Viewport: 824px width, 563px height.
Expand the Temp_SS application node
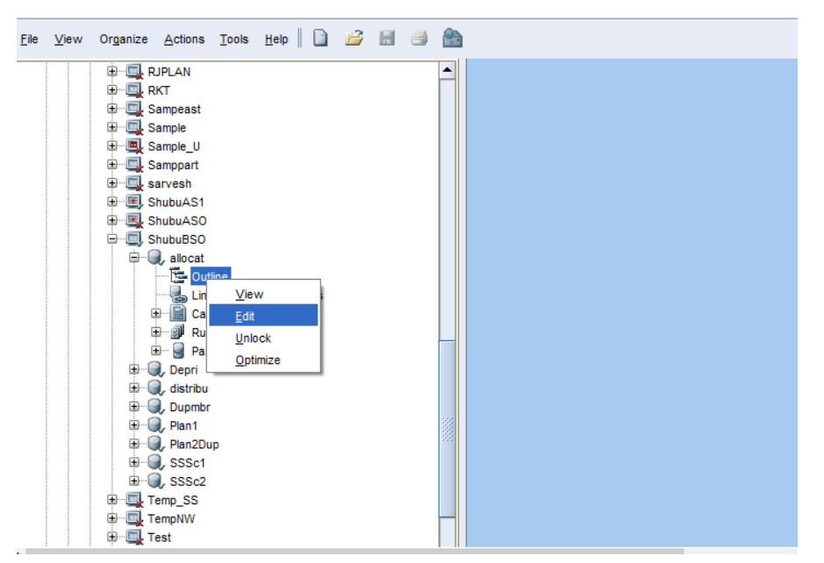pos(112,500)
